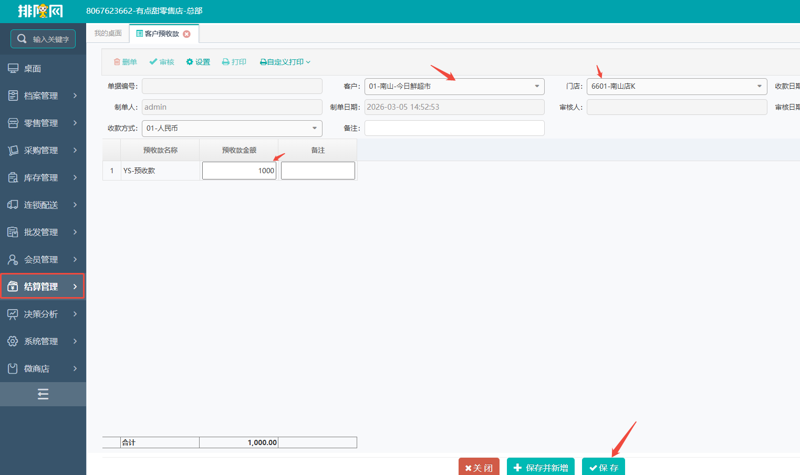Click the 制单日期 field
Screen dimensions: 800x475
[x=454, y=107]
